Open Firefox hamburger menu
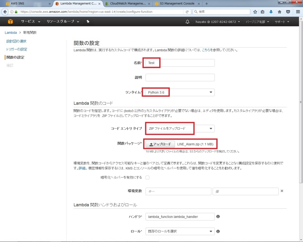The height and width of the screenshot is (242, 303). coord(298,12)
